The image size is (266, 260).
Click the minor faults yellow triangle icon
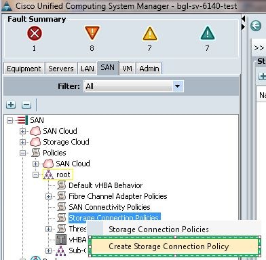[x=150, y=33]
